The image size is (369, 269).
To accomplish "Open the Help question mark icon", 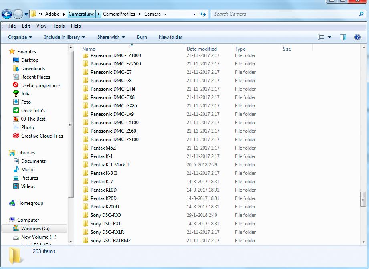I will click(x=357, y=37).
